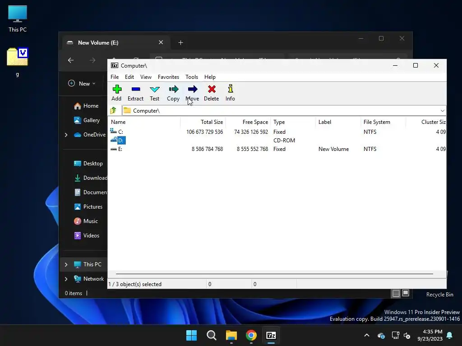
Task: Show hidden system tray icons
Action: click(367, 335)
